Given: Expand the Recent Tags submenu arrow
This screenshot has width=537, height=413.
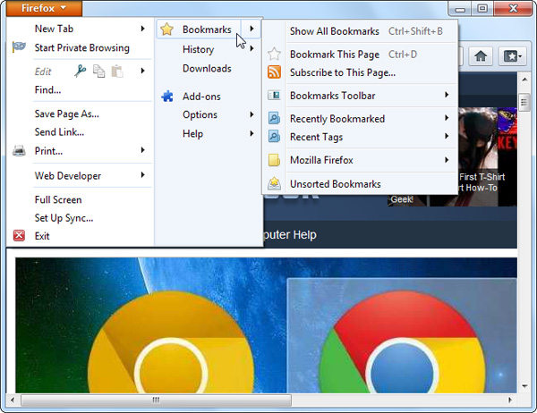Looking at the screenshot, I should (447, 136).
